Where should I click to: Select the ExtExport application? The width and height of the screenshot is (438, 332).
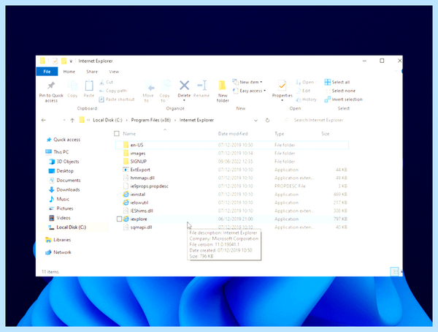click(x=232, y=170)
